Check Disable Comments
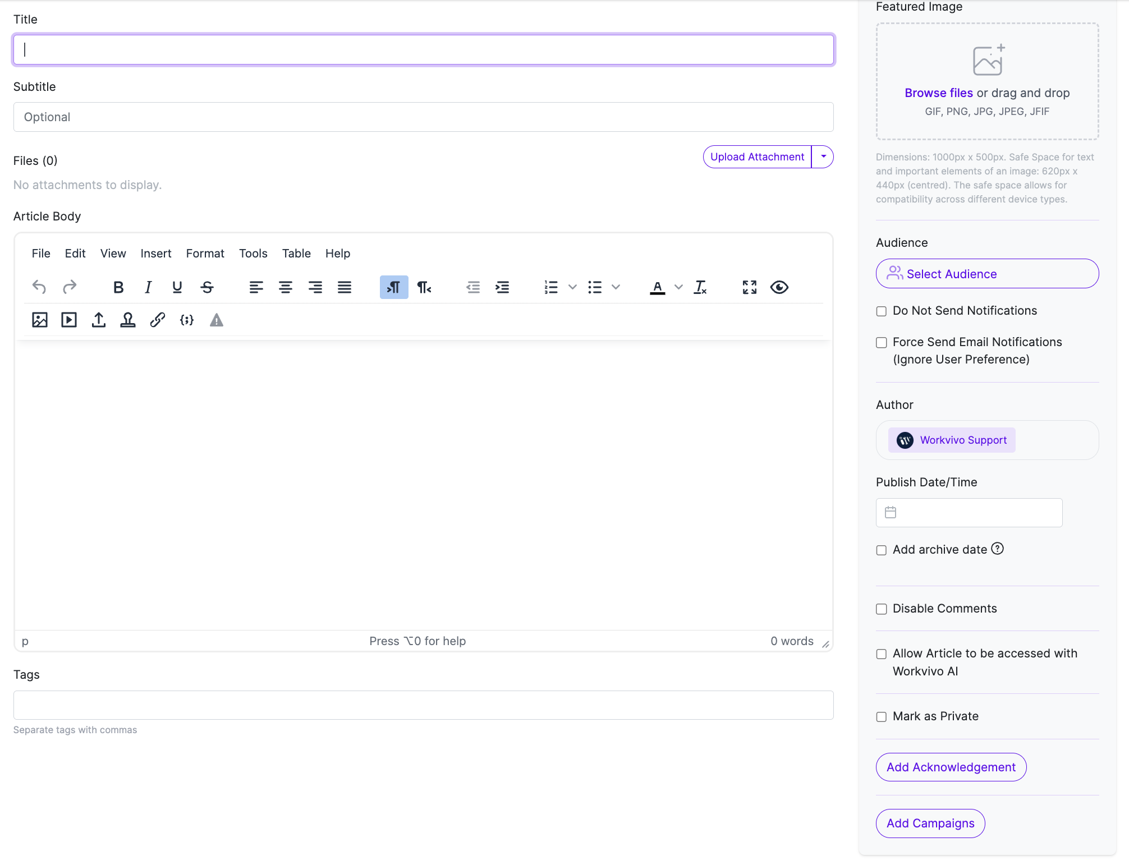Viewport: 1129px width, 865px height. pyautogui.click(x=882, y=609)
